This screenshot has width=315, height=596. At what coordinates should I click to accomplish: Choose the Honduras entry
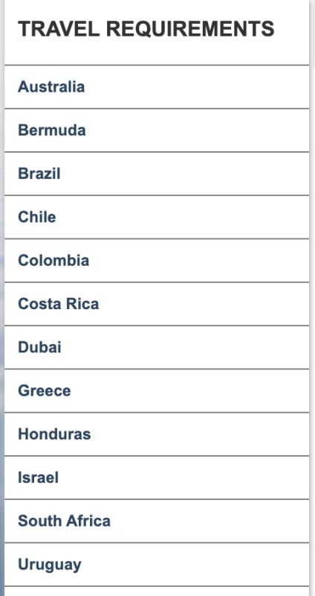tap(54, 434)
